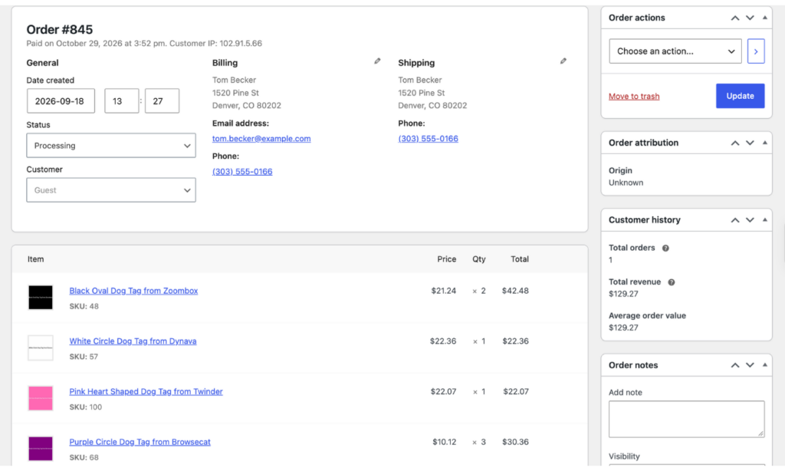The height and width of the screenshot is (471, 785).
Task: Move Customer history panel up
Action: click(735, 220)
